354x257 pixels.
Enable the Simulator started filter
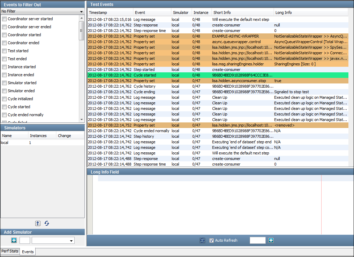(4, 83)
